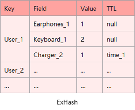Viewport: 135px width, 110px height.
Task: Click the Key column header
Action: (x=15, y=8)
